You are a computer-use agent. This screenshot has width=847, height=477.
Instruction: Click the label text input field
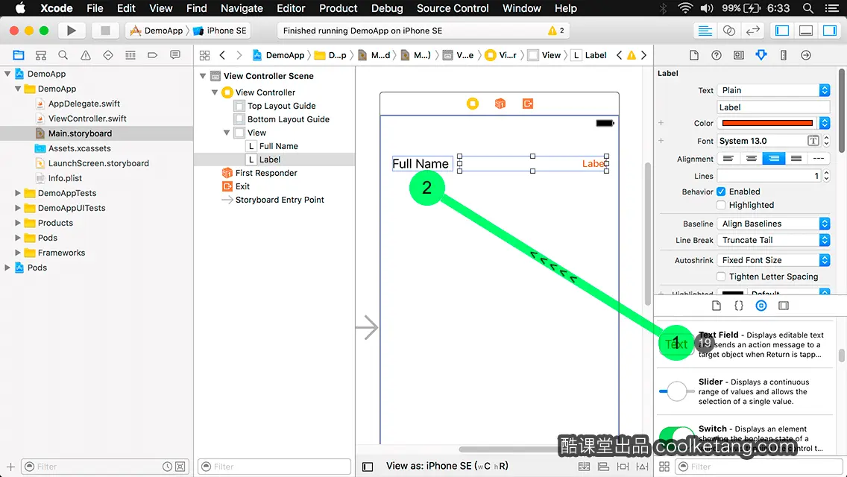click(x=773, y=107)
